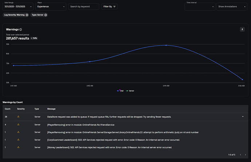
Task: Click the Warnings info icon
Action: [x=21, y=30]
